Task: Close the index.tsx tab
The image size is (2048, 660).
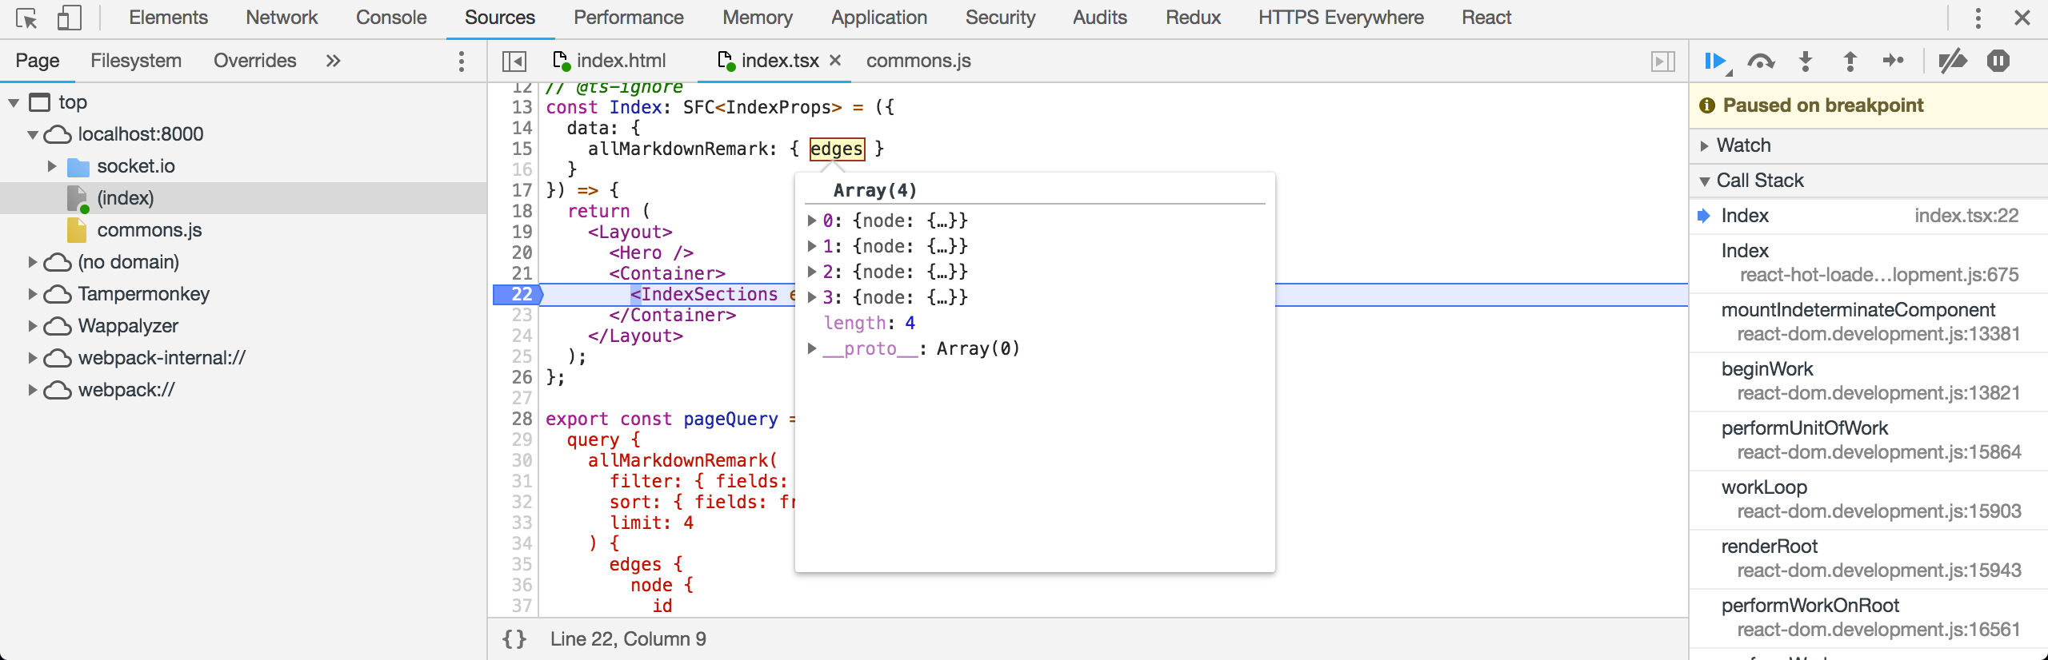Action: [835, 61]
